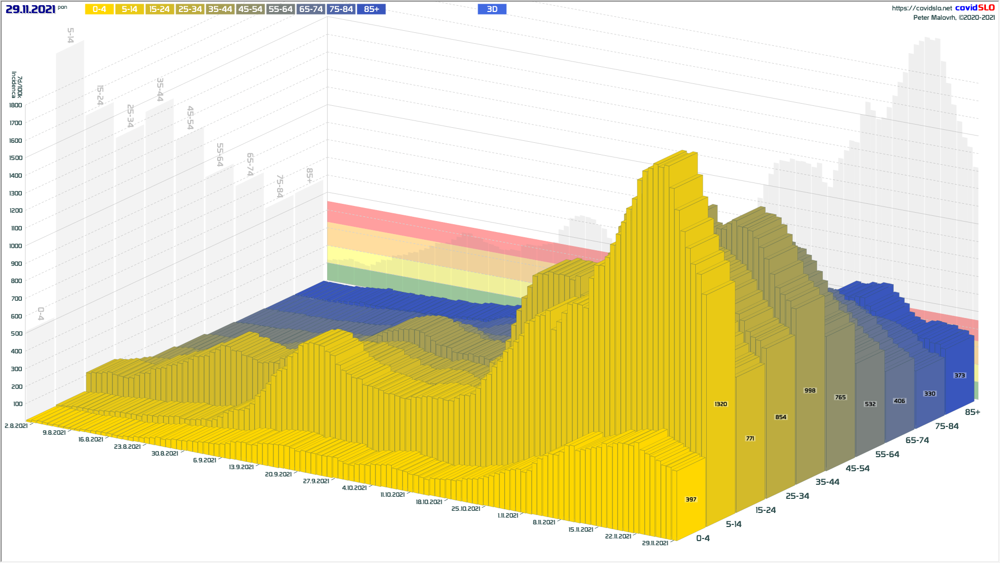Toggle the 15-24 age group legend button

click(x=159, y=9)
